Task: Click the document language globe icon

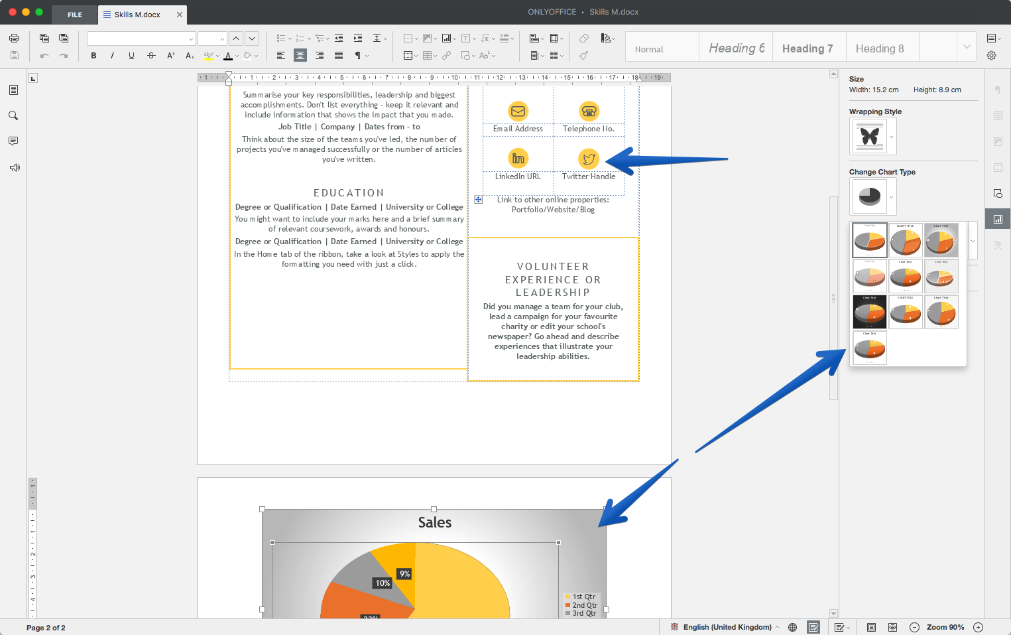Action: 792,627
